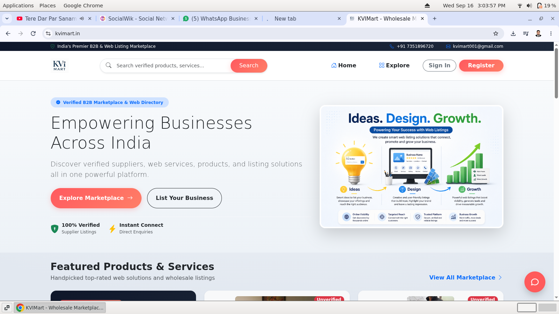559x314 pixels.
Task: Mute the Tere Dar Par Sanam tab audio
Action: (82, 18)
